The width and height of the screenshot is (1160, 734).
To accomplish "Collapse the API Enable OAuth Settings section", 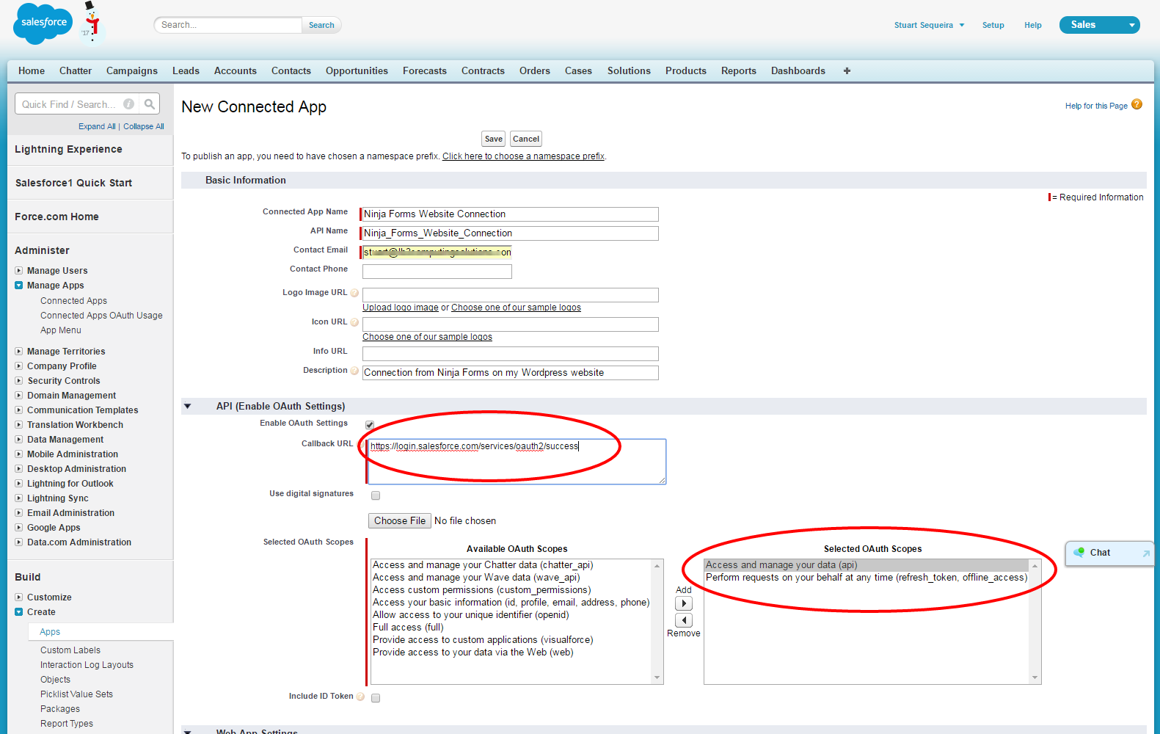I will point(188,406).
